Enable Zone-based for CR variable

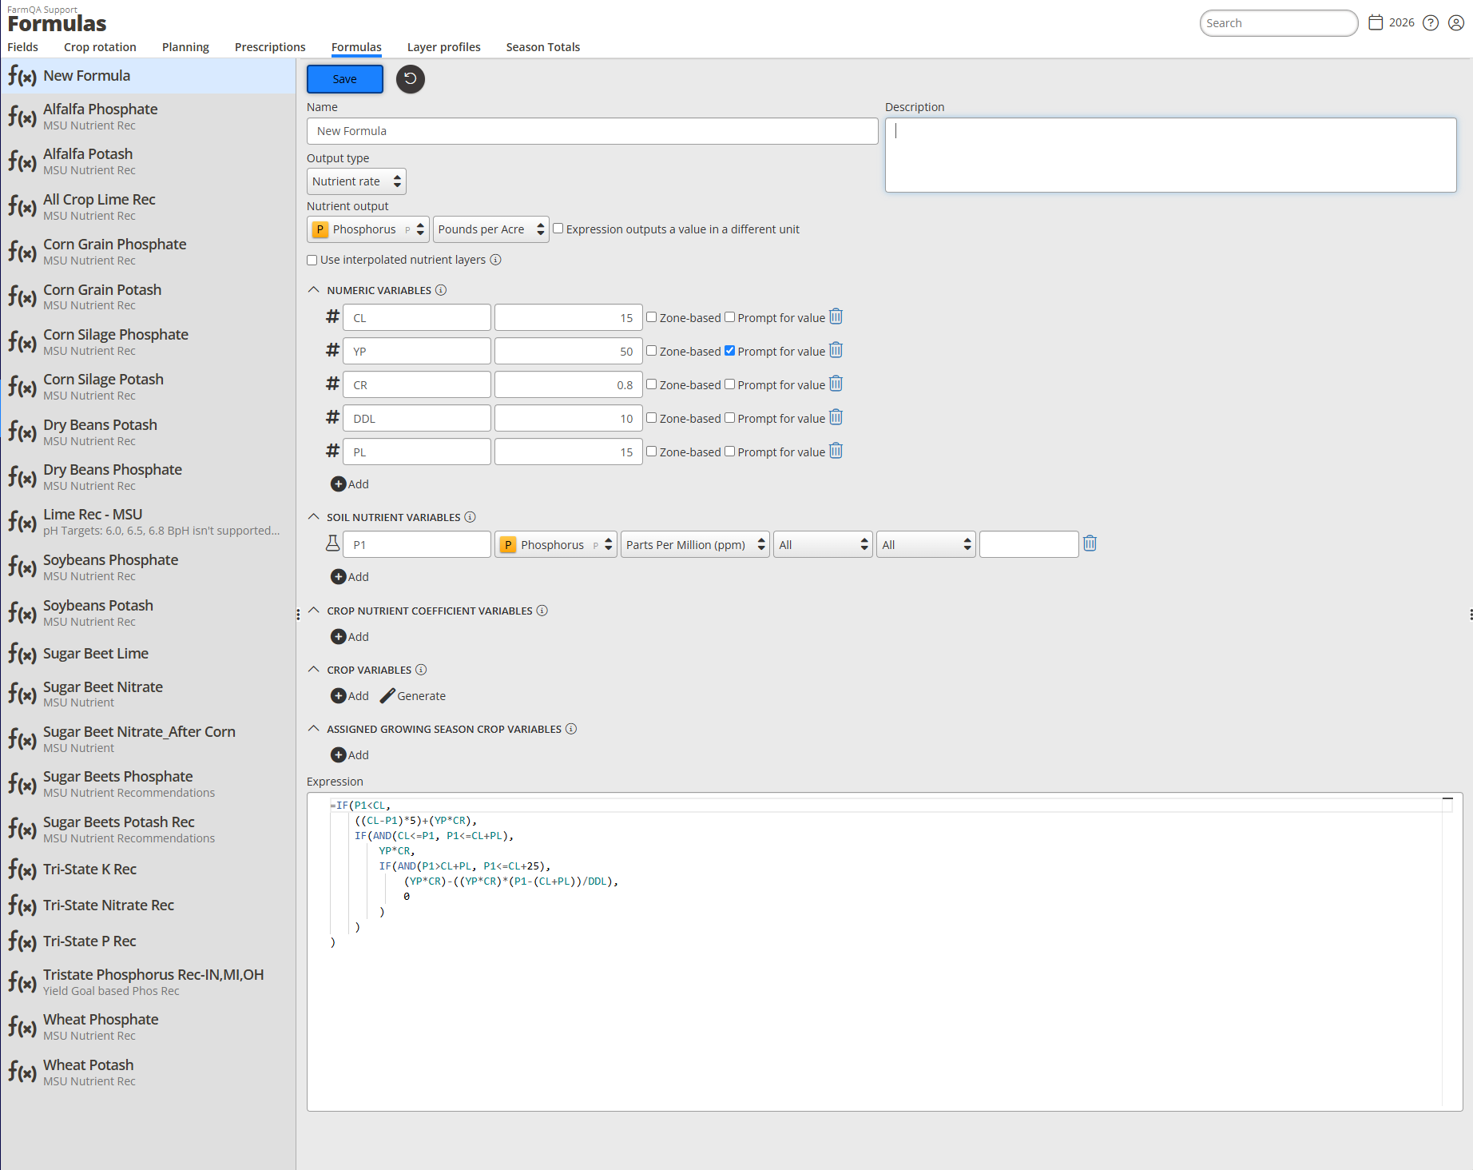click(x=652, y=384)
